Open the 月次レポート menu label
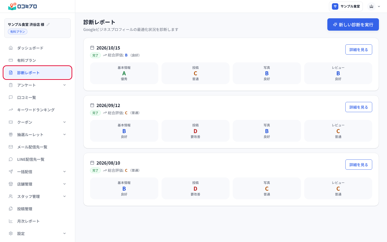This screenshot has width=387, height=242. click(x=28, y=221)
